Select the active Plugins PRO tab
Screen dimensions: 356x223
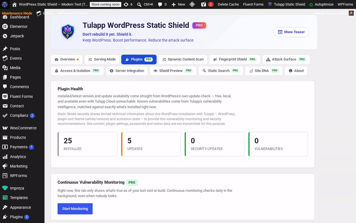[x=139, y=59]
